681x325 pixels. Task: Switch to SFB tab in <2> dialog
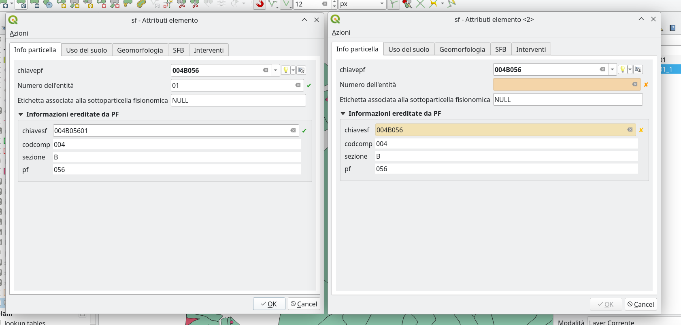[x=501, y=49]
